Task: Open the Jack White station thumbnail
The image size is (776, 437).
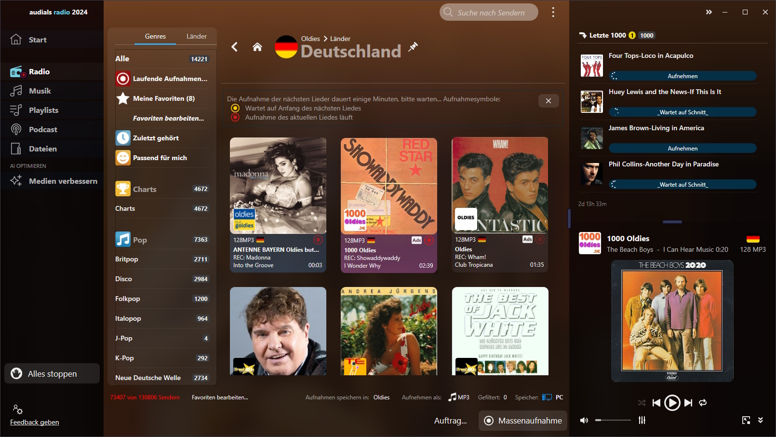Action: point(500,331)
